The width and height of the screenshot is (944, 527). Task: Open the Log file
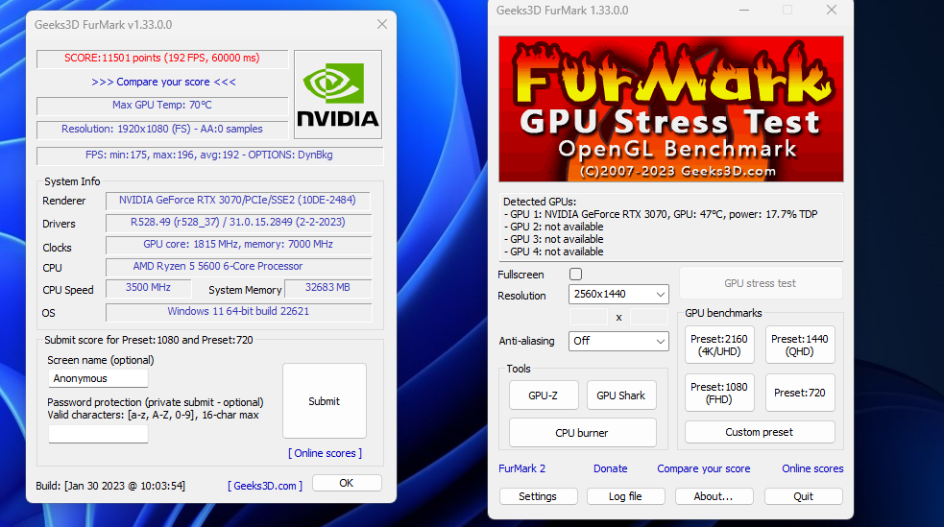click(625, 496)
